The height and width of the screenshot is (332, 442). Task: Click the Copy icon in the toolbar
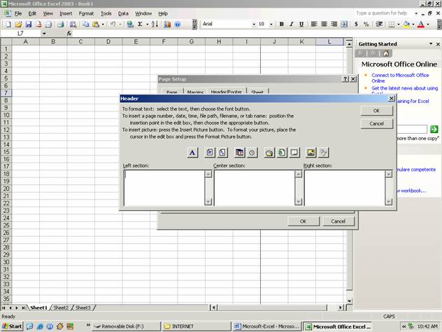tap(85, 25)
